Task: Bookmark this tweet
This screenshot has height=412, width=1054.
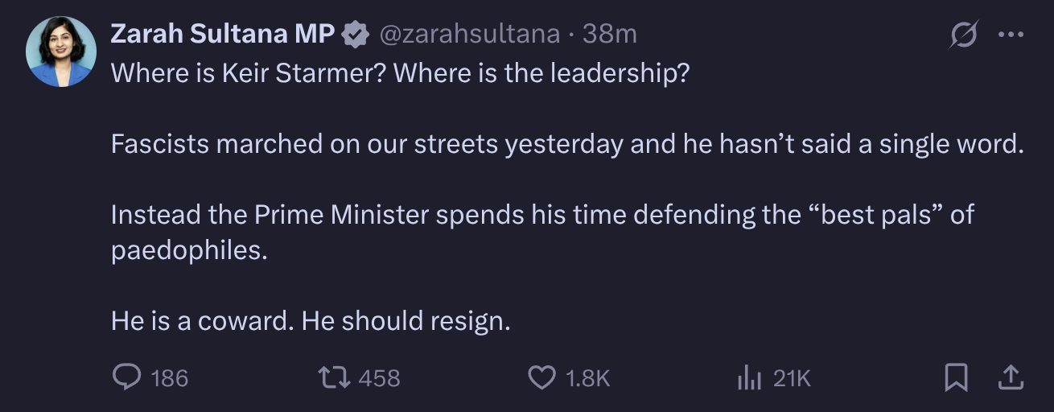Action: click(x=956, y=377)
